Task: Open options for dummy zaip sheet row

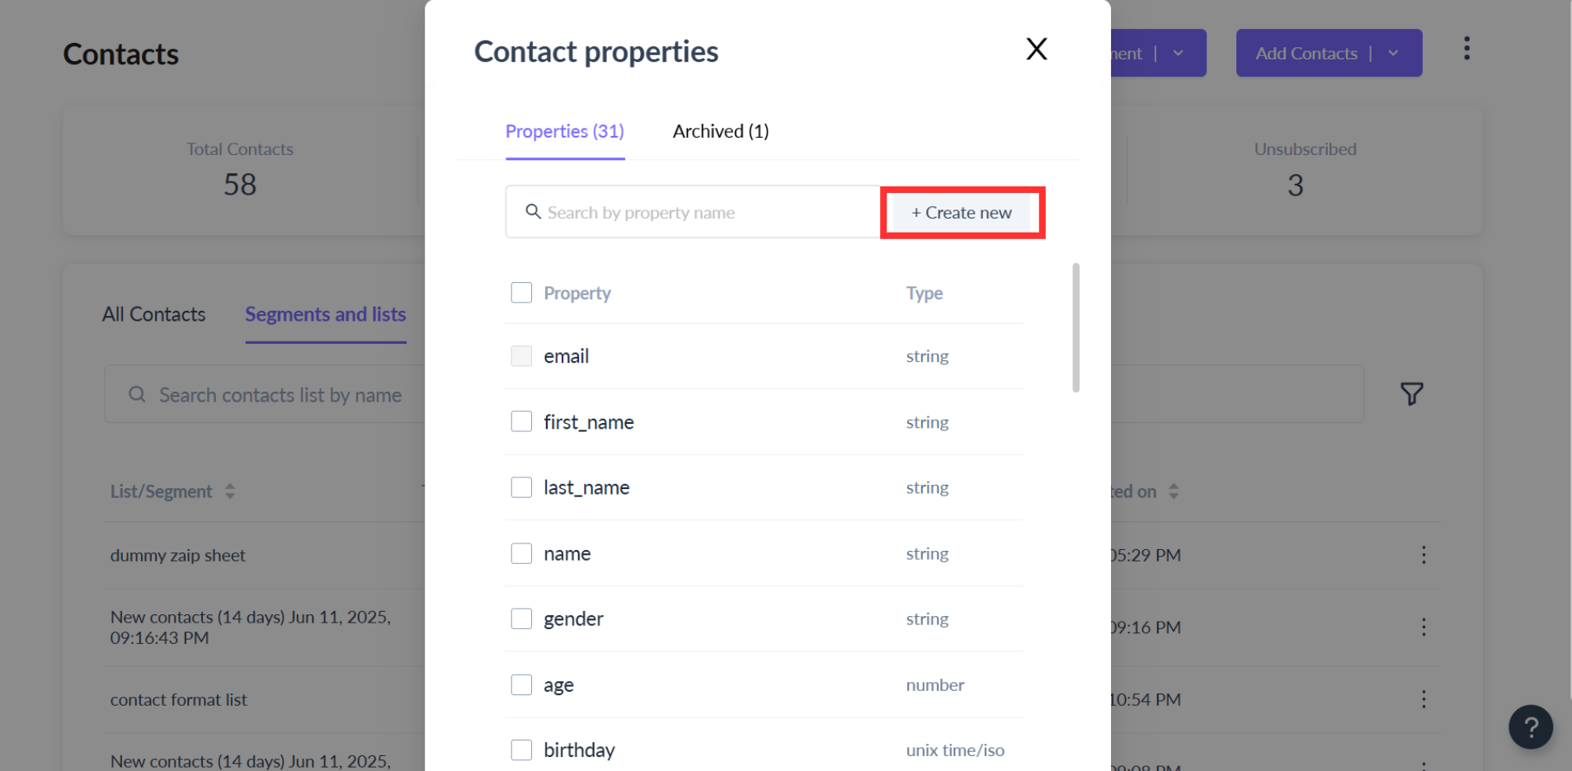Action: point(1423,555)
